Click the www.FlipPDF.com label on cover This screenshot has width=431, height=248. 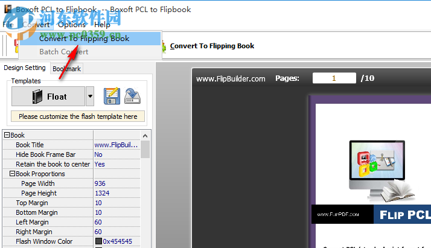[x=338, y=214]
